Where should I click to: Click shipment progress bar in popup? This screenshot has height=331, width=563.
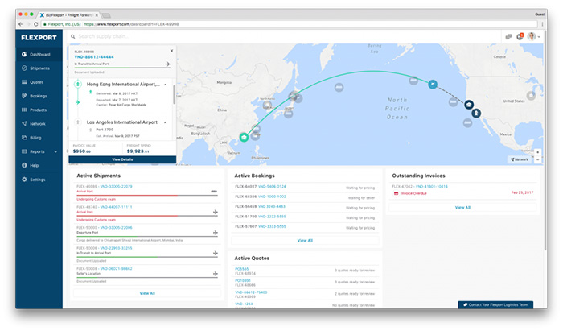pyautogui.click(x=122, y=68)
